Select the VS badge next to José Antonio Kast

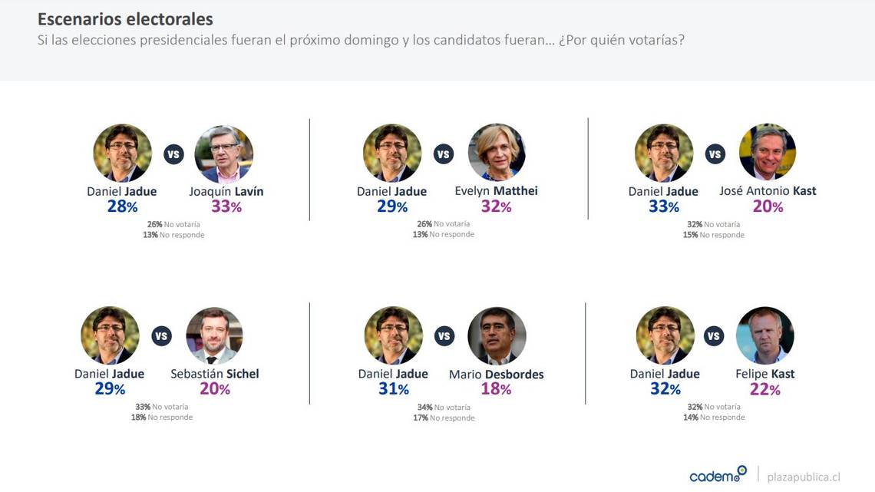(715, 154)
